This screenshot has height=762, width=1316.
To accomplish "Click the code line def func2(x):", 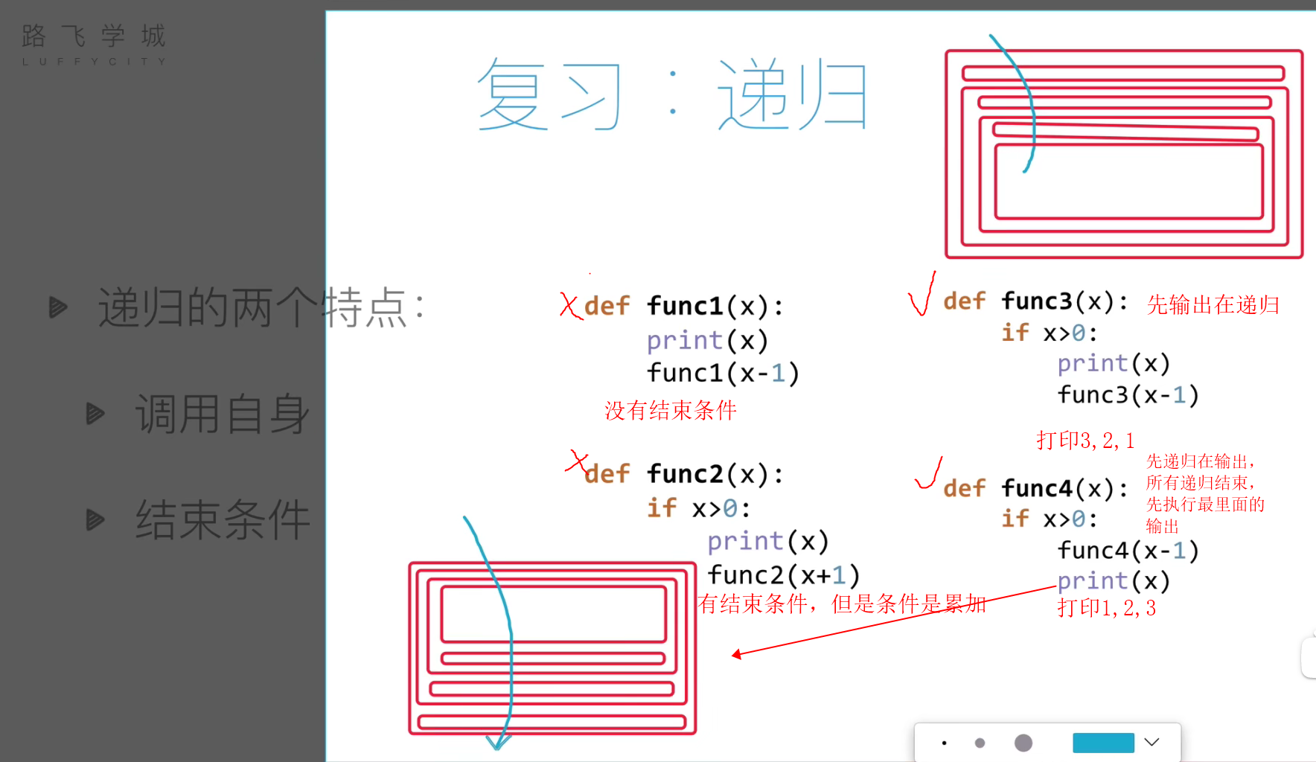I will (684, 474).
